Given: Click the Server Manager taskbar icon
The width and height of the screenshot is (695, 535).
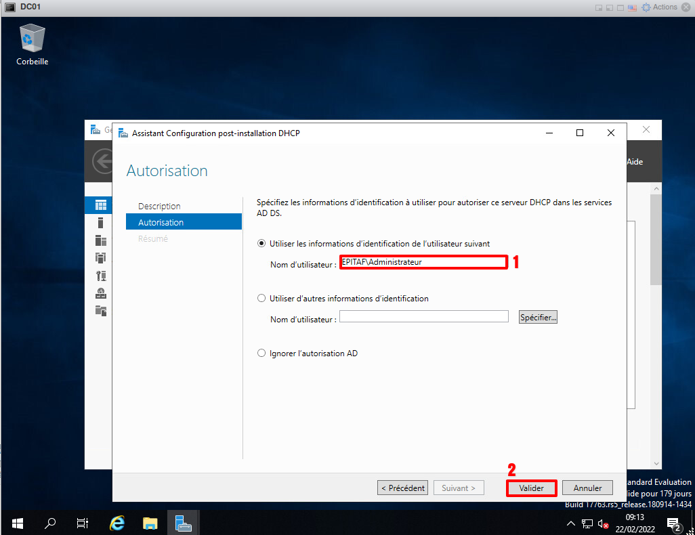Looking at the screenshot, I should coord(183,523).
